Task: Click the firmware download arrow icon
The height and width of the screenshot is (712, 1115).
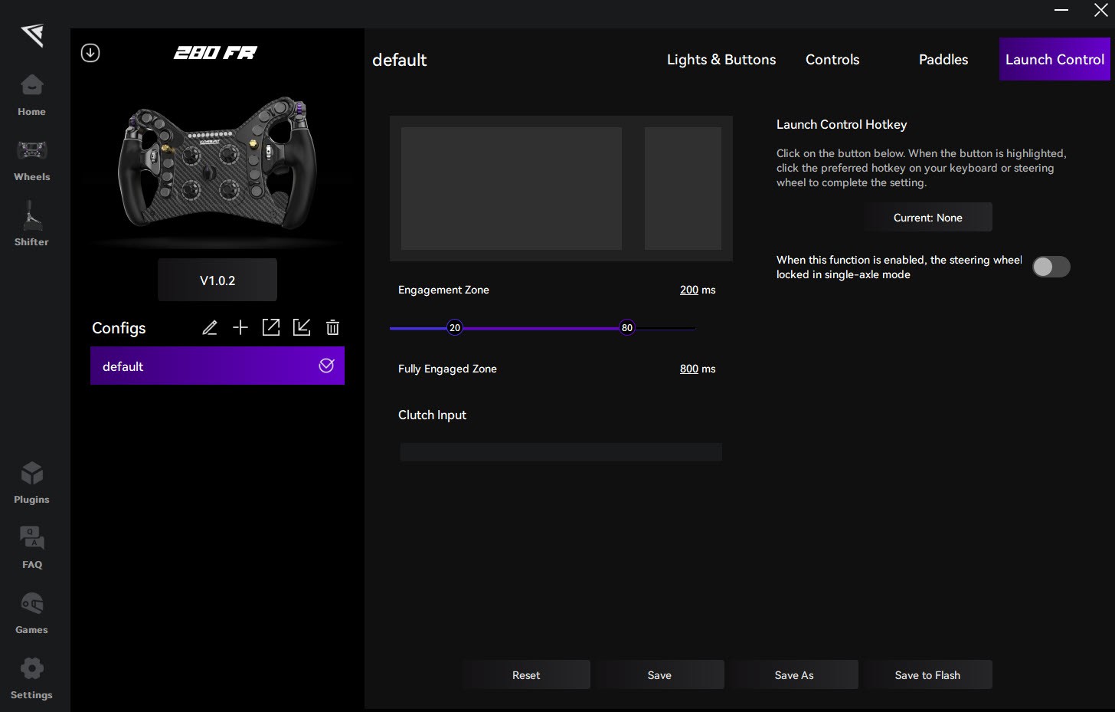Action: 90,53
